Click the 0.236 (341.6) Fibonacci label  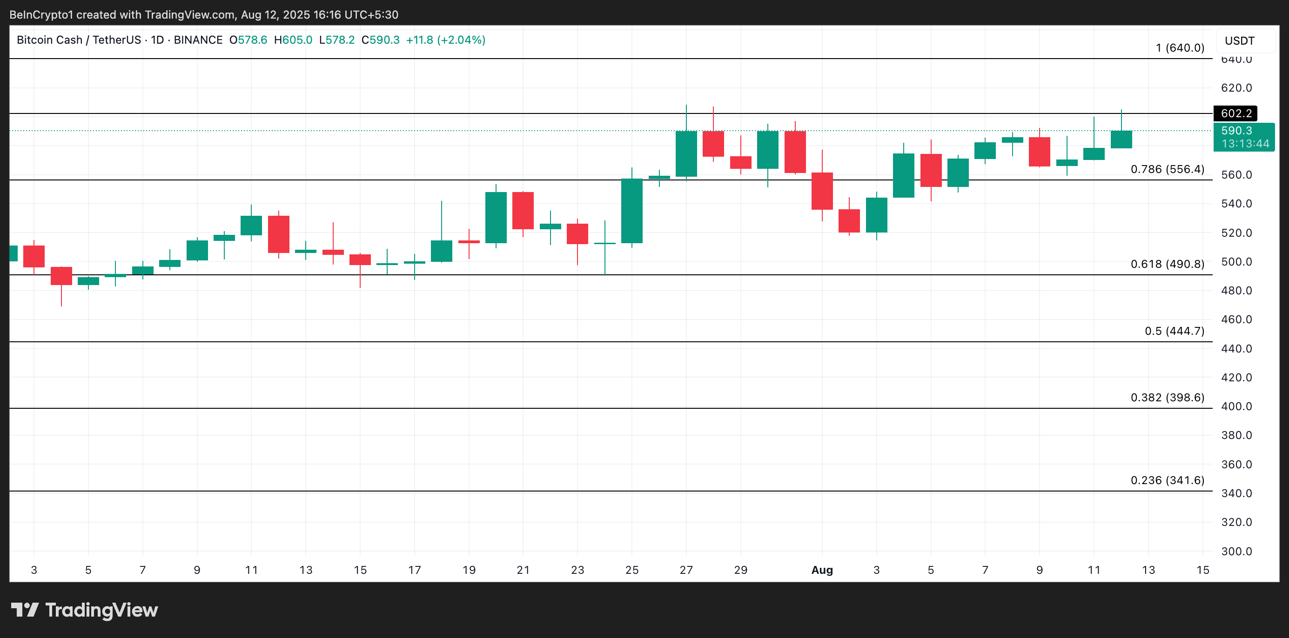click(x=1167, y=480)
